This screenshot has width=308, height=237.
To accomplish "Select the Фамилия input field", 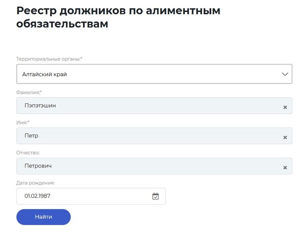I will click(136, 106).
